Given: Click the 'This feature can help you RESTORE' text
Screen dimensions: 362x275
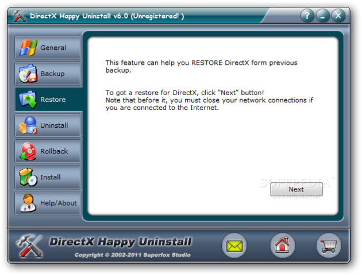Looking at the screenshot, I should [164, 62].
